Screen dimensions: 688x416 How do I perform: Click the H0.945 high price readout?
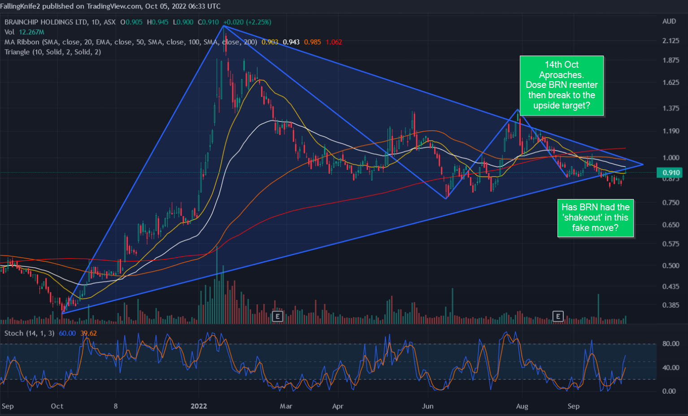tap(157, 22)
